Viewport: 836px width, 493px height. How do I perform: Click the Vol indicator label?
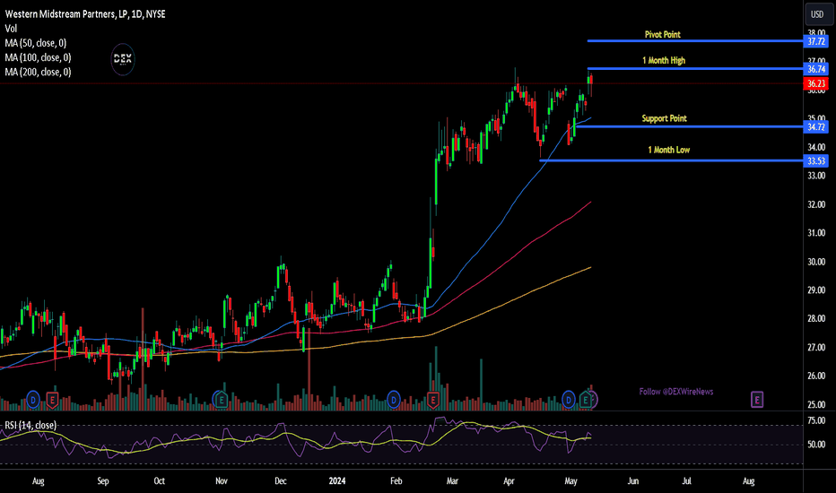[x=11, y=29]
